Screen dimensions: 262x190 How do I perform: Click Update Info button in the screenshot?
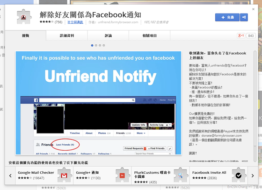[138, 125]
